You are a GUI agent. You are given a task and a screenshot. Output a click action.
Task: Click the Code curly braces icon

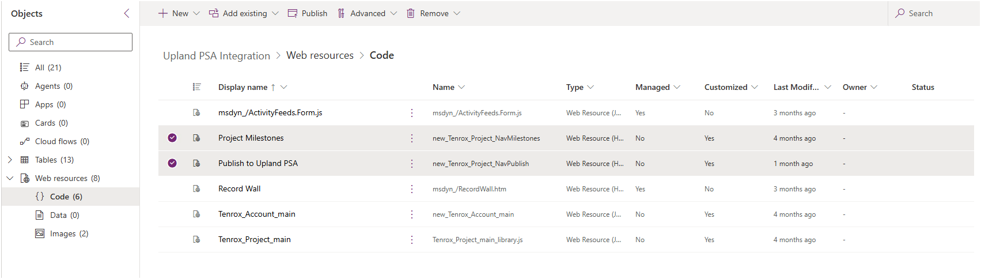(x=40, y=197)
